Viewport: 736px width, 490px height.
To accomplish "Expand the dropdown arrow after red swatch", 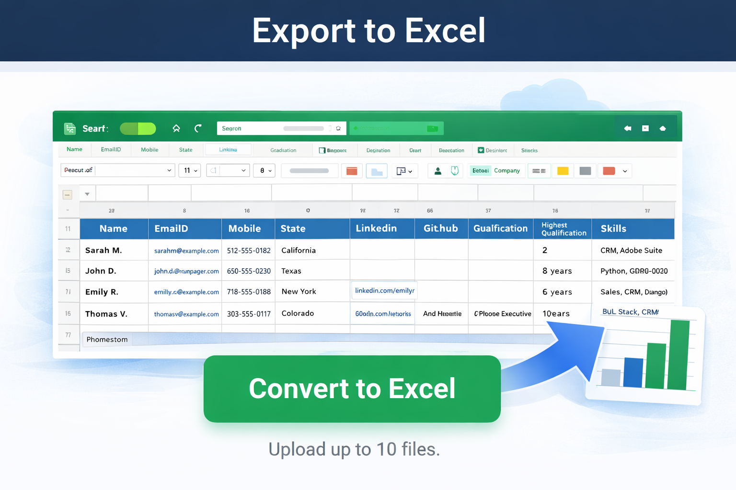I will [x=625, y=171].
